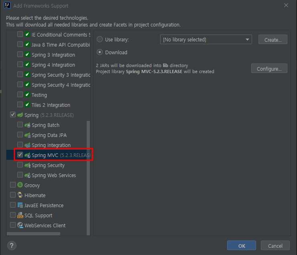The height and width of the screenshot is (255, 297).
Task: Select the Tiles 2 Integration row label
Action: tap(51, 105)
